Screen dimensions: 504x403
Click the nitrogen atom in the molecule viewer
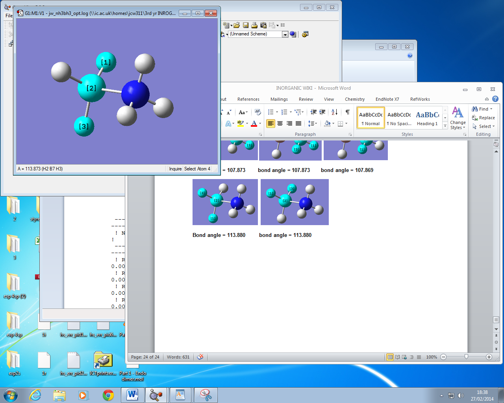pos(135,94)
